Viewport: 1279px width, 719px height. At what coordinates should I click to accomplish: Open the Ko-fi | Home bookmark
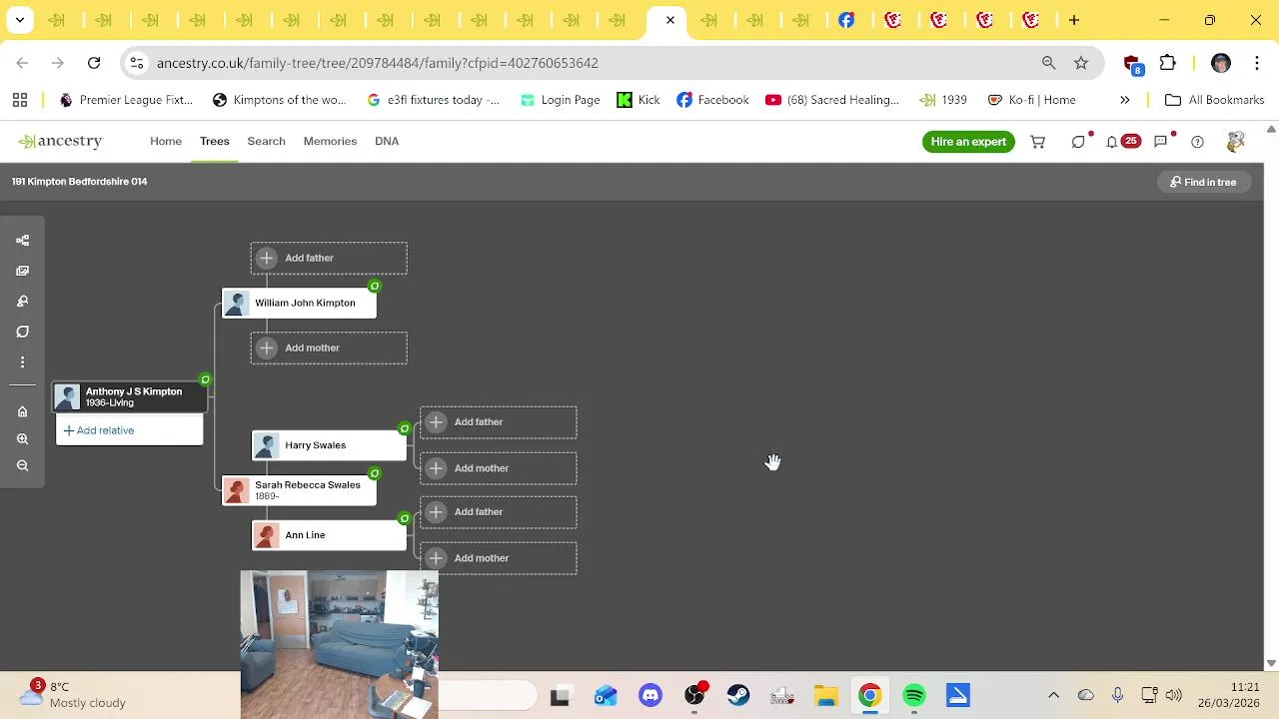(1032, 100)
